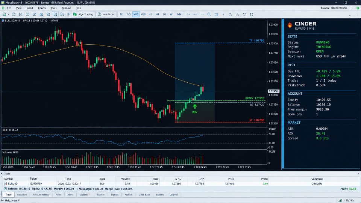This screenshot has height=203, width=361.
Task: Click the RSI(14) 66.72 indicator label
Action: tap(10, 130)
